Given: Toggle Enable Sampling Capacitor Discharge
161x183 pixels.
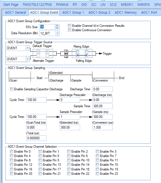Looking at the screenshot, I should 11,89.
